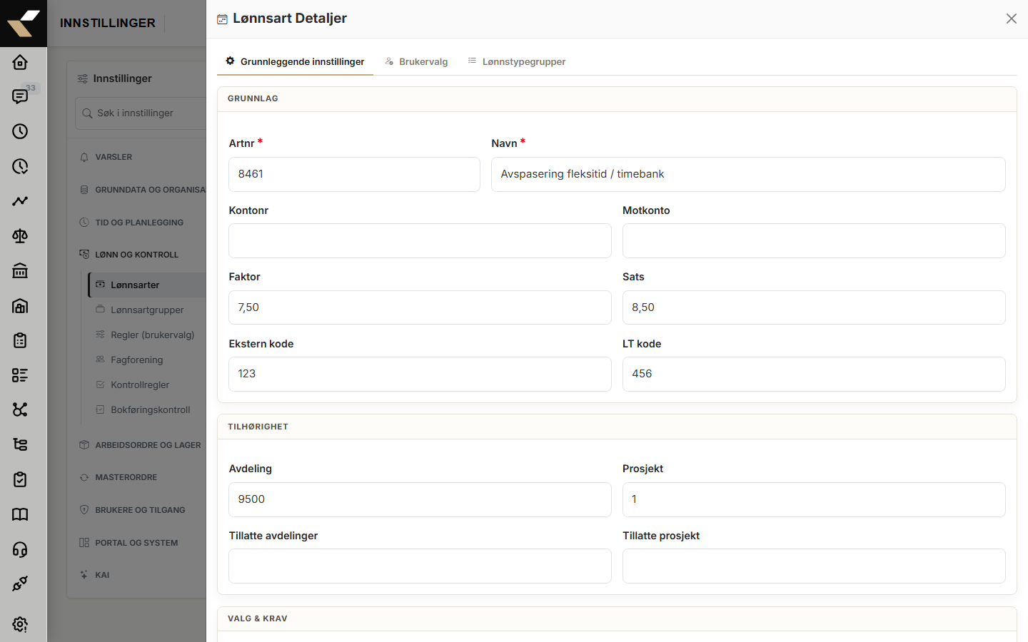
Task: Click the Motkonto input field
Action: [x=814, y=241]
